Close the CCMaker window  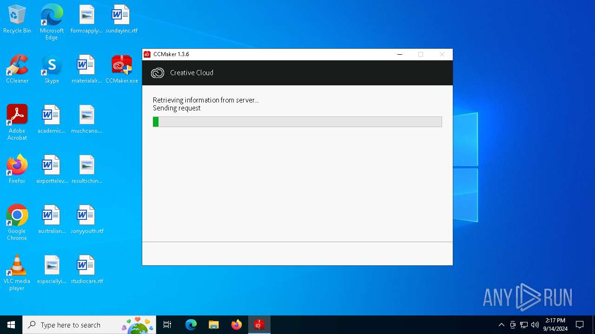[442, 54]
